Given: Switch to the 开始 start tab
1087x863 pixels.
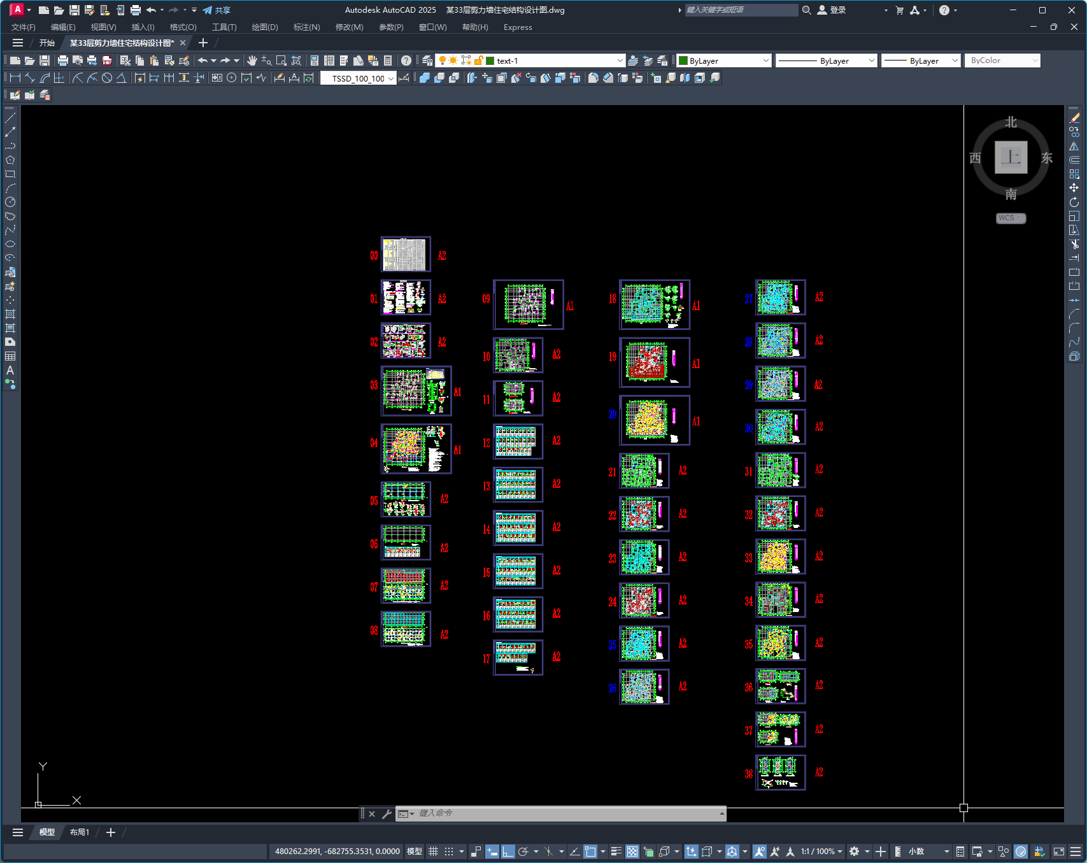Looking at the screenshot, I should (47, 43).
